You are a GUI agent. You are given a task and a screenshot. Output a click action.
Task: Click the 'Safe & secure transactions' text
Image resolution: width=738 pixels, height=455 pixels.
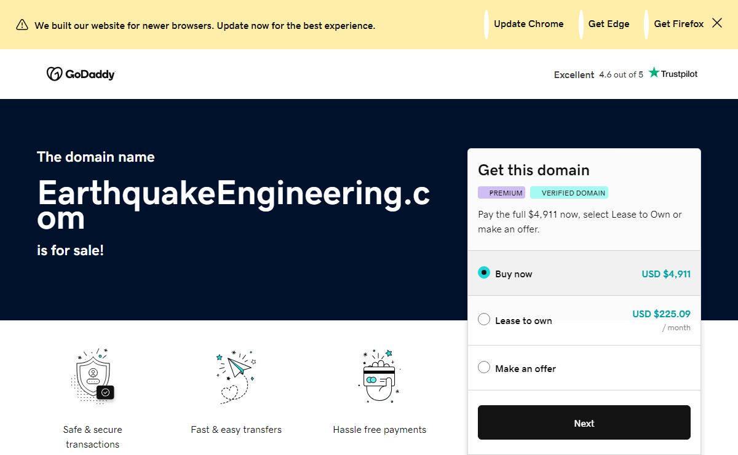93,437
